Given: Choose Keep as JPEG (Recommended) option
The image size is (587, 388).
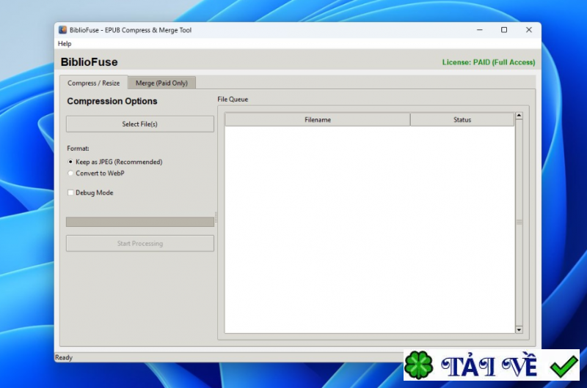Looking at the screenshot, I should [x=115, y=162].
